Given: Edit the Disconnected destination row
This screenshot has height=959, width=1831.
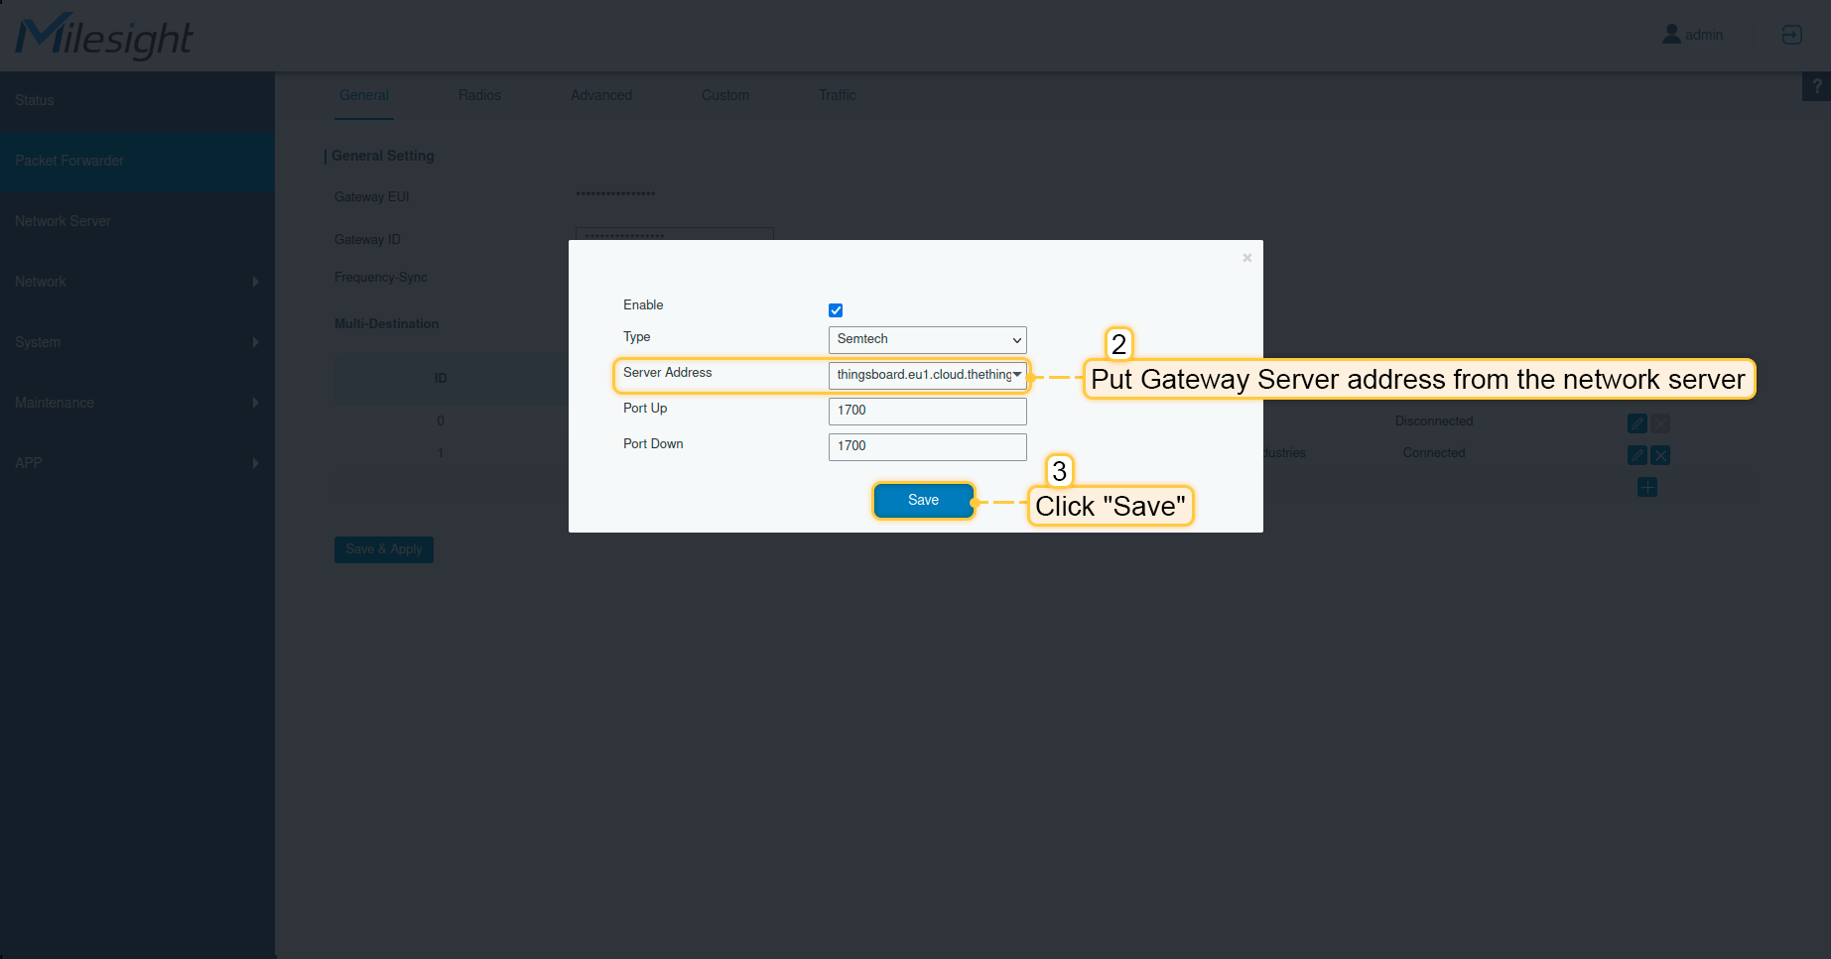Looking at the screenshot, I should click(x=1636, y=423).
